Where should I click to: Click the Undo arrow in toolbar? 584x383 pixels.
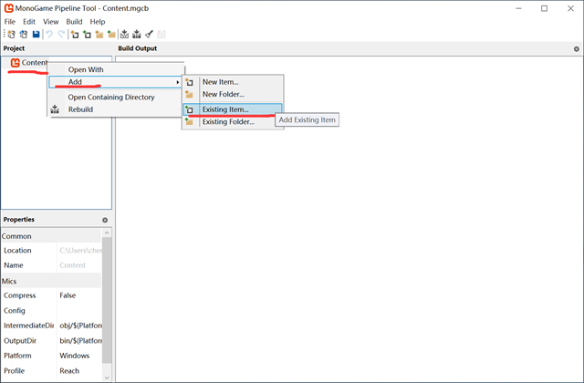click(x=49, y=34)
